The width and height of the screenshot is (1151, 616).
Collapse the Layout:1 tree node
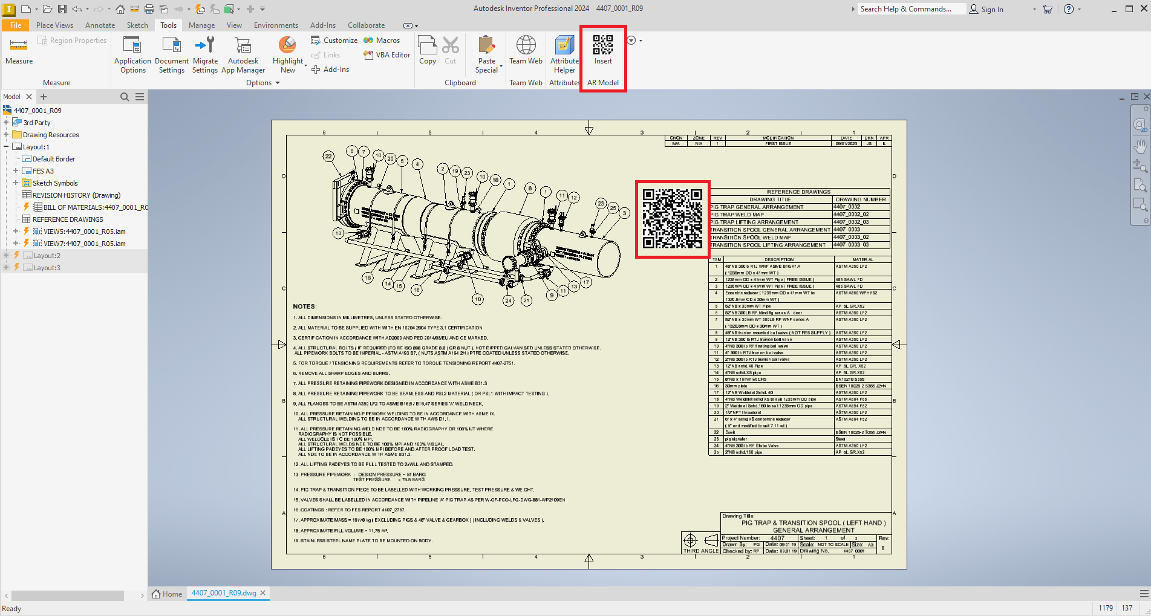tap(6, 147)
